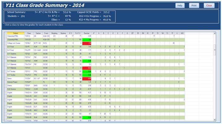
Task: Click the Exam column header
Action: 46,33
